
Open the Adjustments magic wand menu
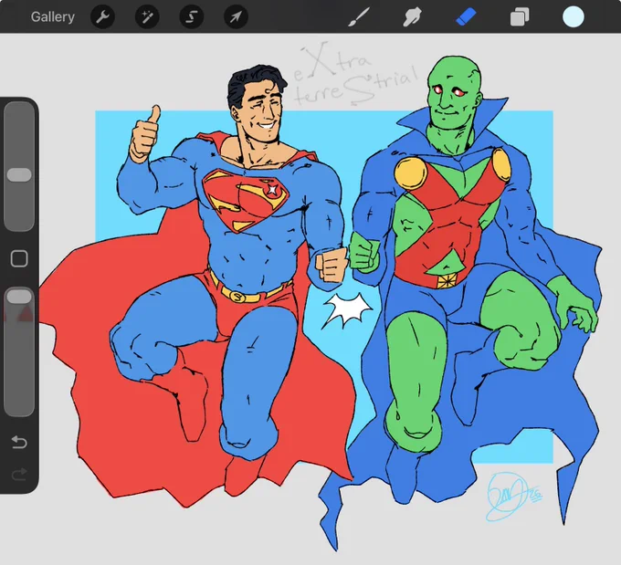tap(147, 17)
